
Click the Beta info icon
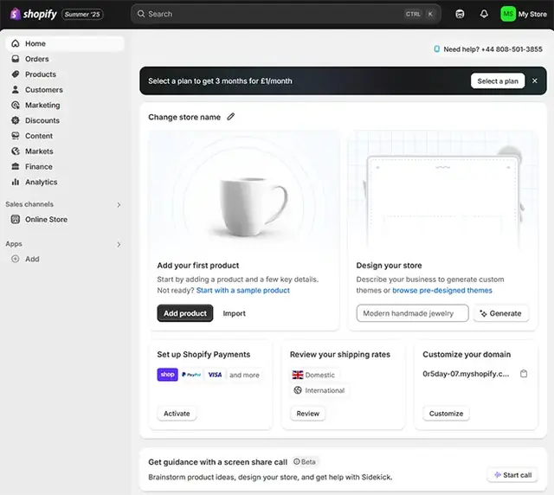coord(296,461)
